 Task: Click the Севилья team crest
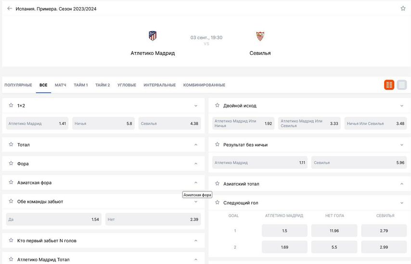pos(260,36)
